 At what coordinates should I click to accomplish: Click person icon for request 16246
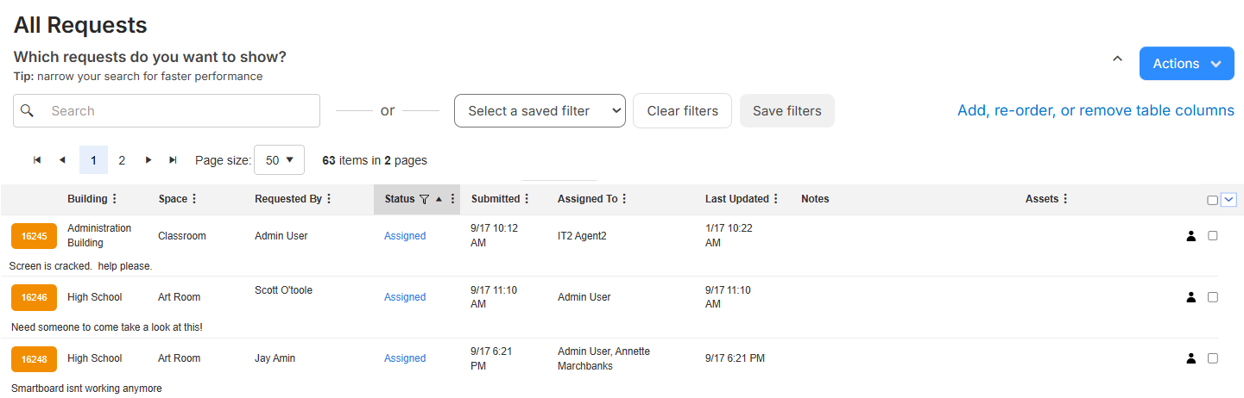click(x=1191, y=297)
